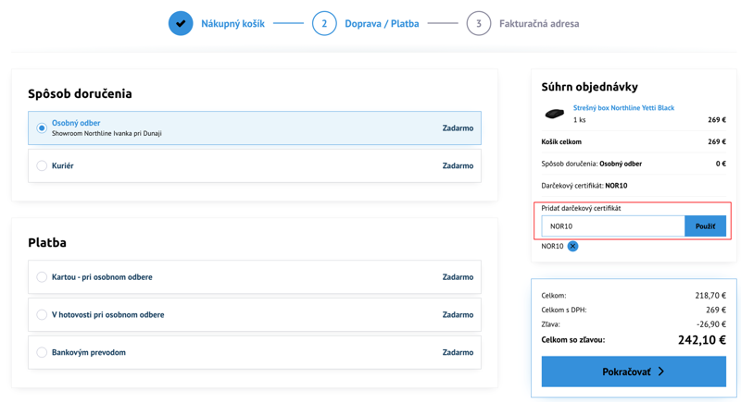
Task: Click the Pokračovať button to continue
Action: (633, 372)
